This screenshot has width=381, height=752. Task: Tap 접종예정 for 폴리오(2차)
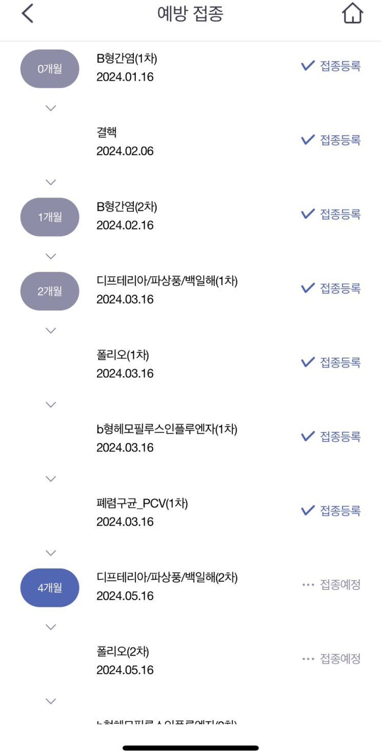340,659
